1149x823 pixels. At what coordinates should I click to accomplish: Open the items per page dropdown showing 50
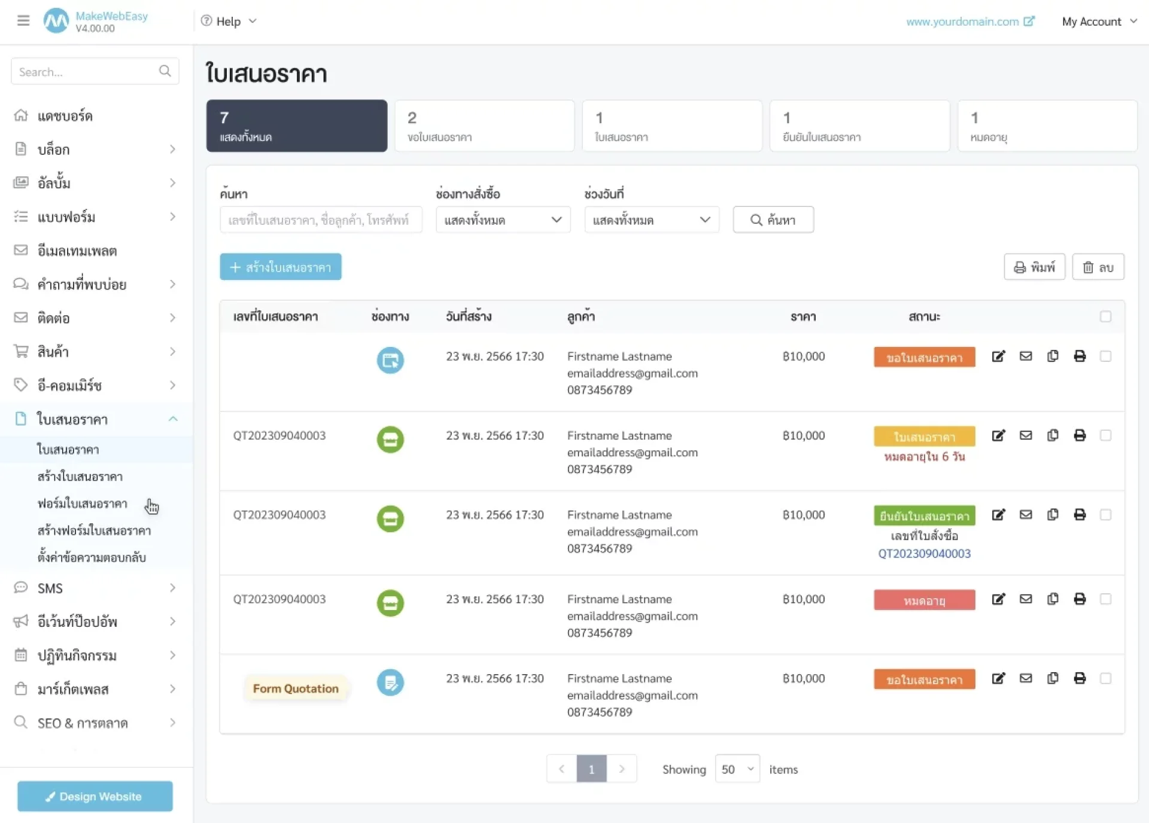coord(737,769)
